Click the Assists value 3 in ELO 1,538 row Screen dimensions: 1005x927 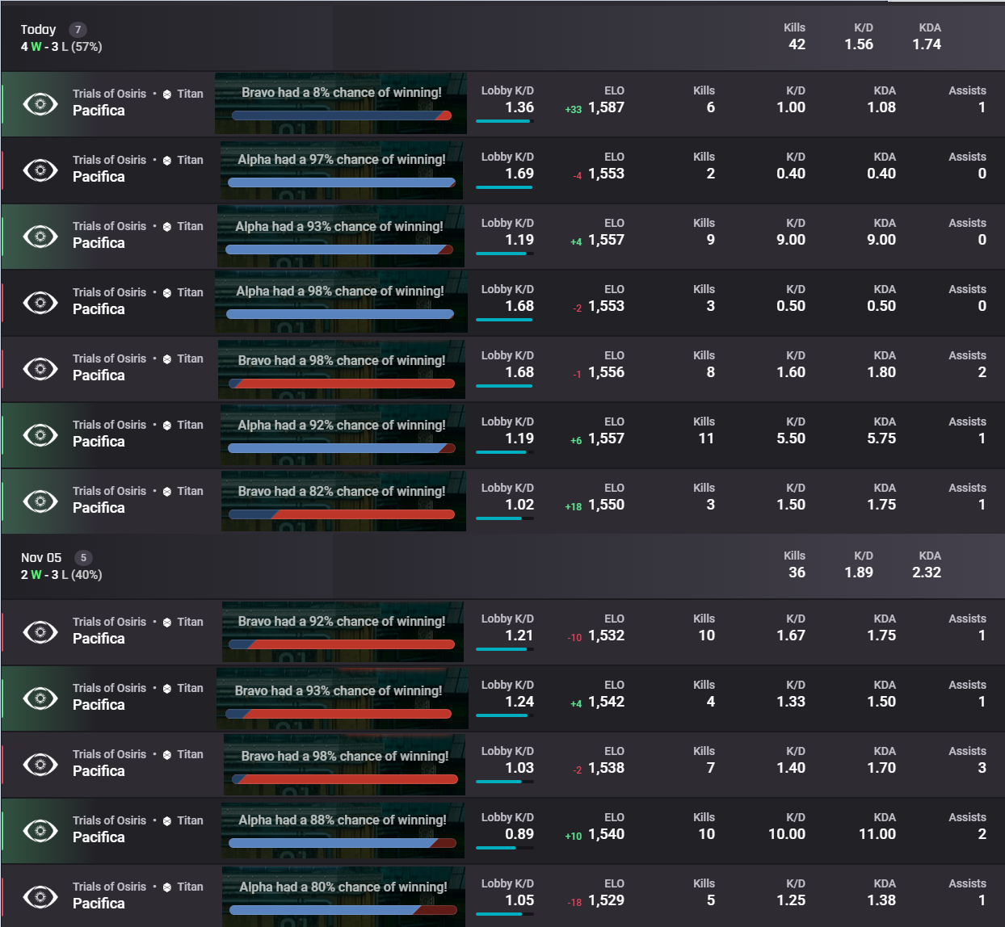(x=982, y=768)
